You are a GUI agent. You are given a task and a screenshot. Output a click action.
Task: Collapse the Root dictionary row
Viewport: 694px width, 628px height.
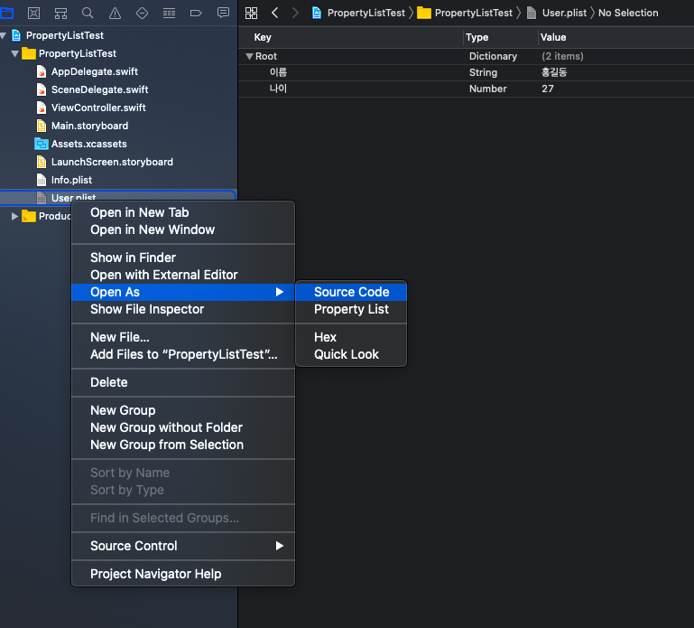[x=249, y=56]
